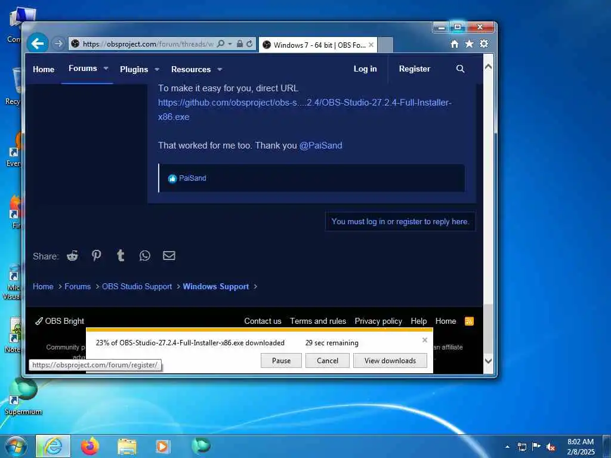Open Forums breadcrumb link
Screen dimensions: 611x458
pyautogui.click(x=78, y=287)
